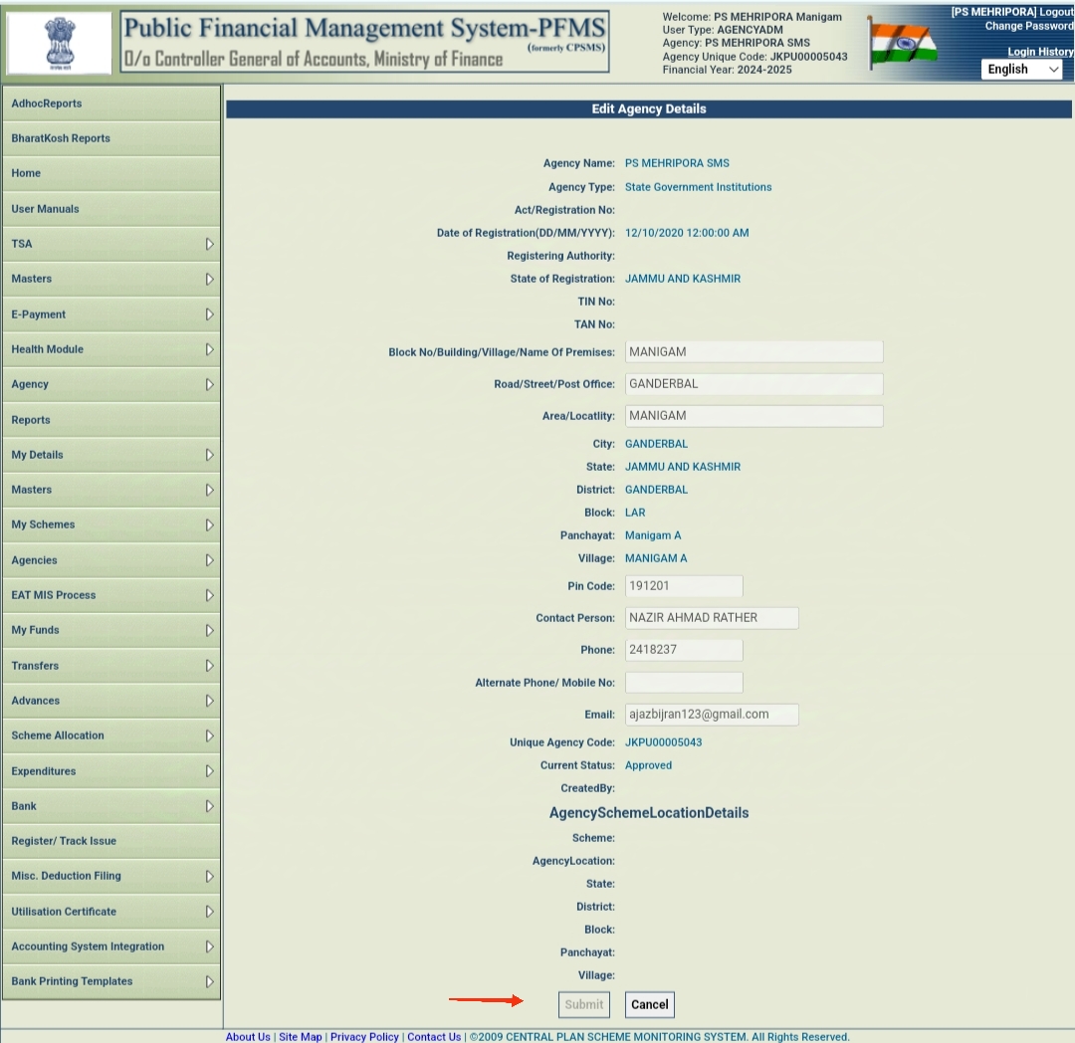Click the Block value 'LAR'
This screenshot has width=1075, height=1043.
(x=635, y=513)
